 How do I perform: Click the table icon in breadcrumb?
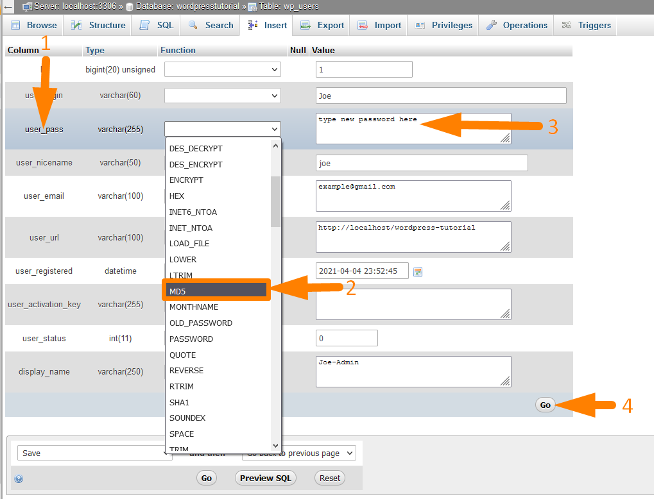(252, 6)
